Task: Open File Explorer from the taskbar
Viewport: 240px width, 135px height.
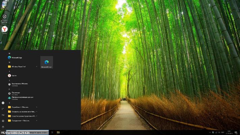Action: 58,132
